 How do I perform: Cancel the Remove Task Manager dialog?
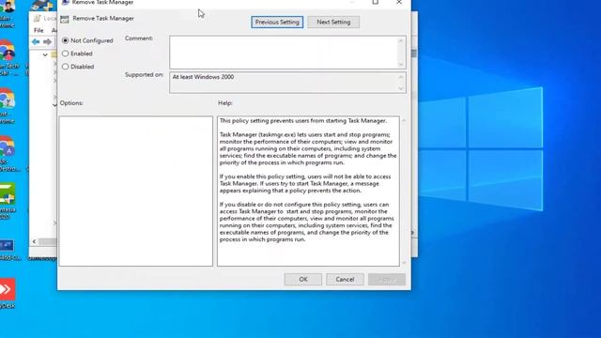click(345, 279)
